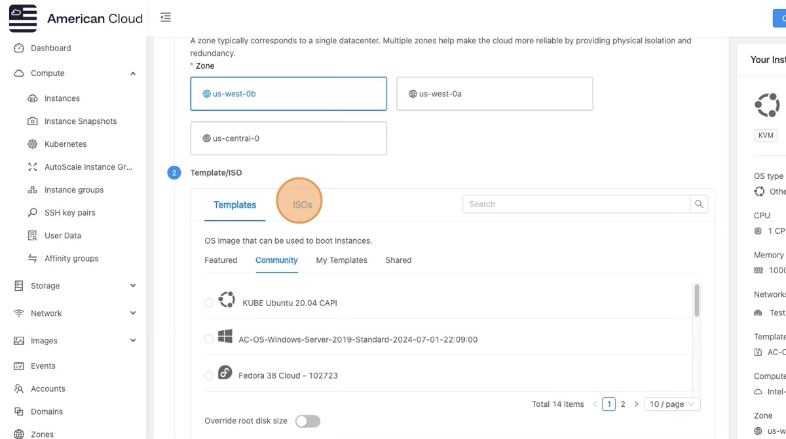Enable the Override root disk size switch
The width and height of the screenshot is (786, 439).
[x=307, y=421]
